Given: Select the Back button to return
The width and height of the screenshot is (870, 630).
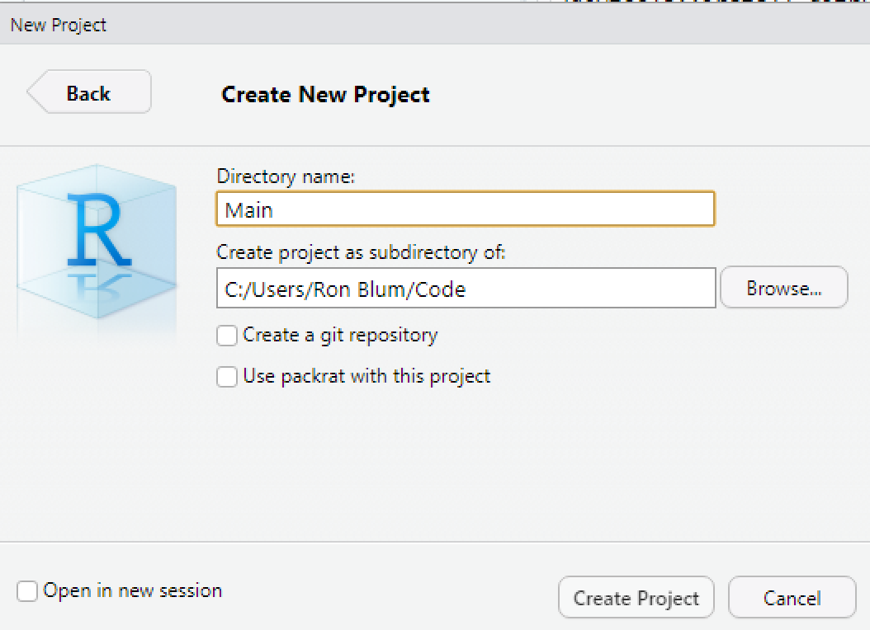Looking at the screenshot, I should 89,92.
